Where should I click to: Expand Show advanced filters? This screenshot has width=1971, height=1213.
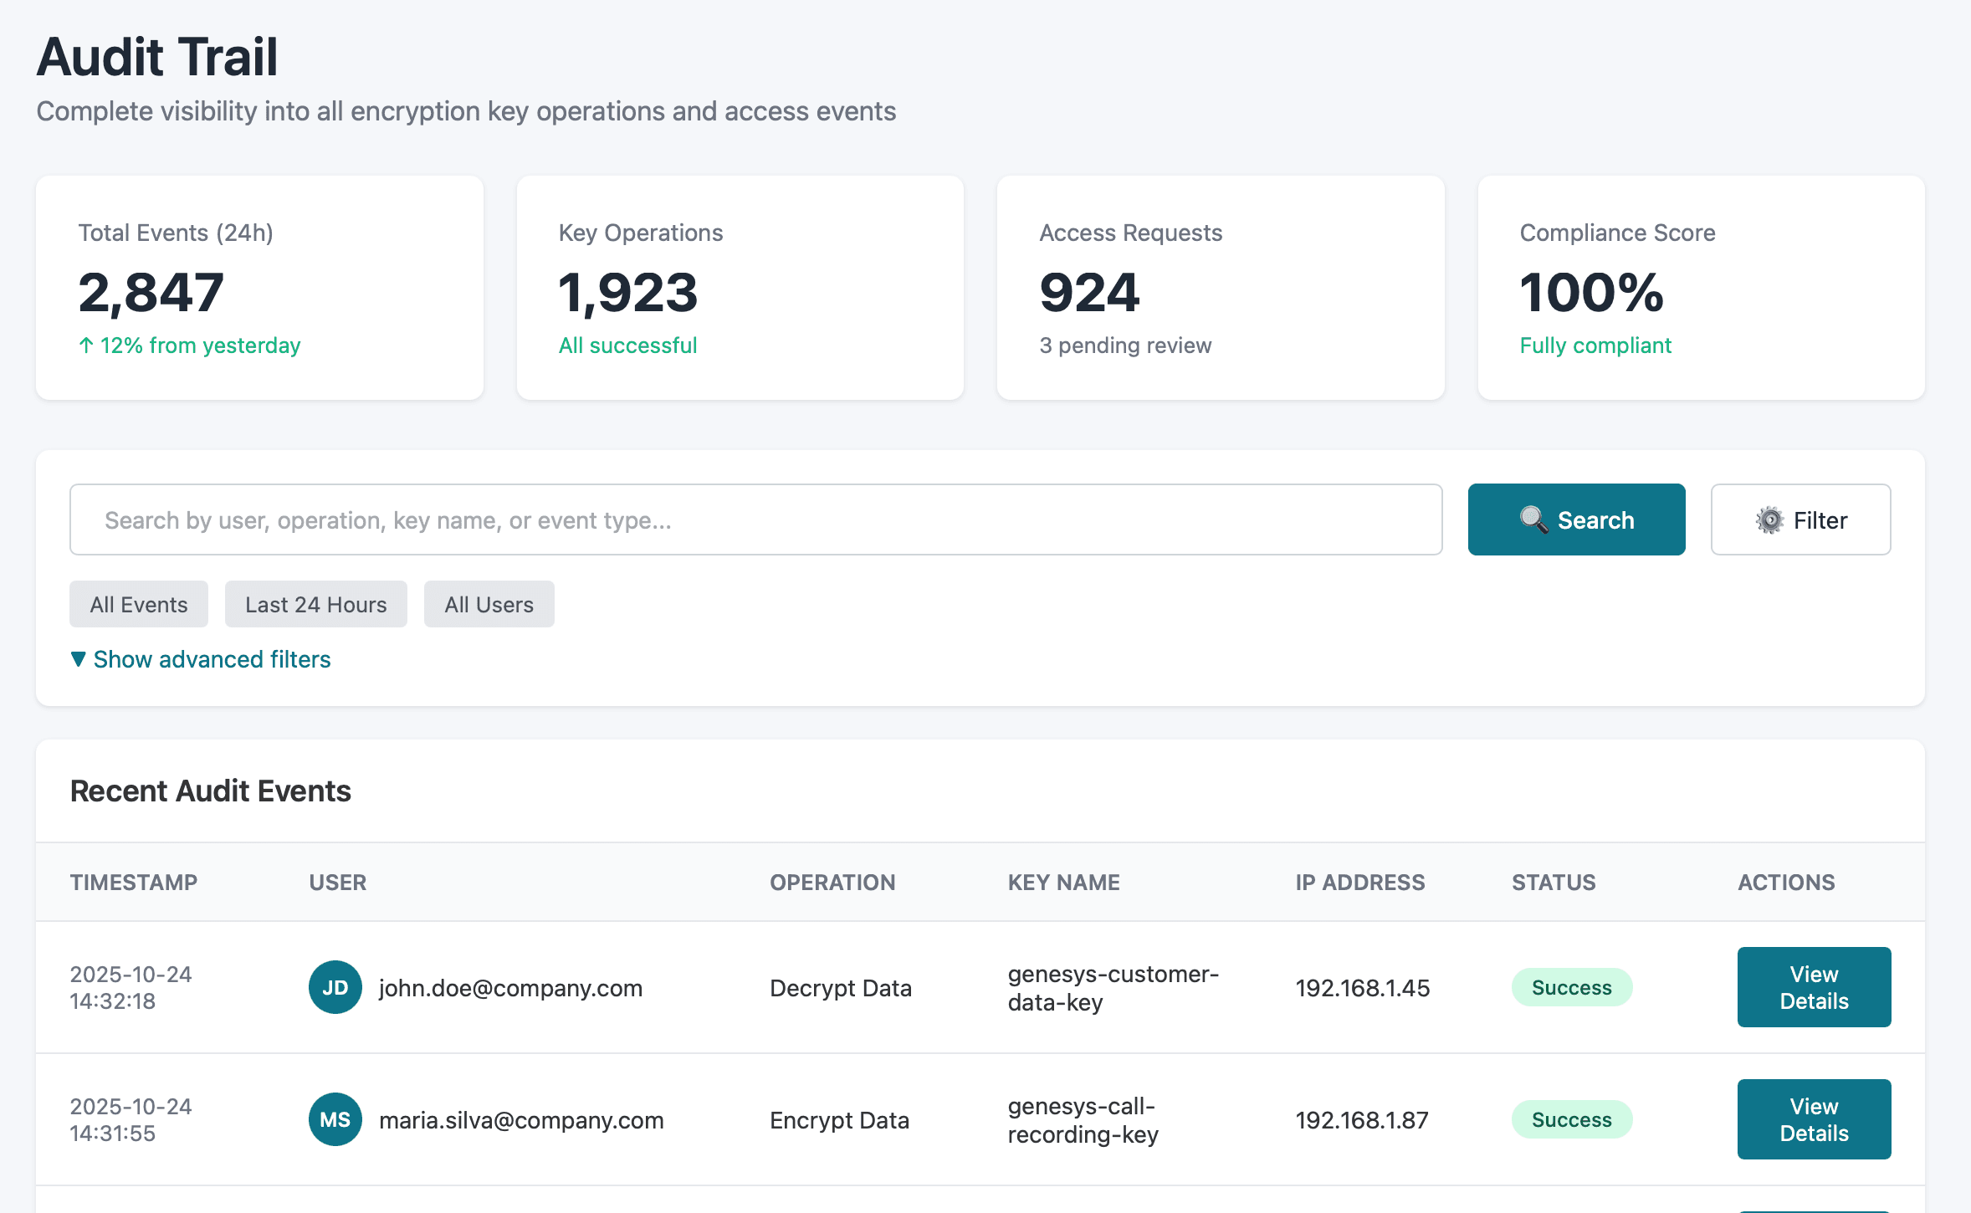coord(212,659)
